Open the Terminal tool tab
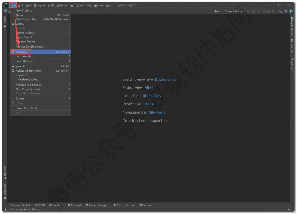The image size is (297, 214). point(74,205)
